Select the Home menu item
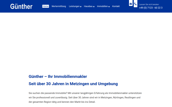 pos(46,6)
